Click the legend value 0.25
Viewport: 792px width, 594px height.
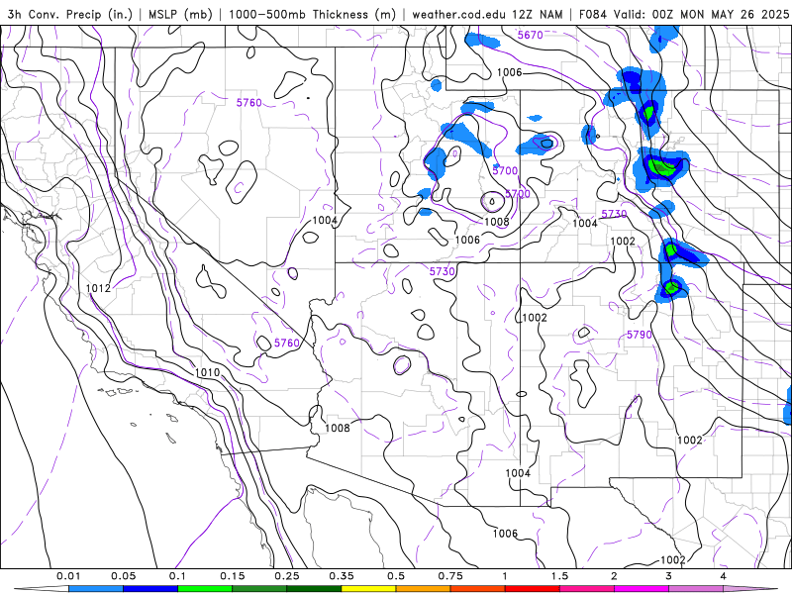point(287,576)
